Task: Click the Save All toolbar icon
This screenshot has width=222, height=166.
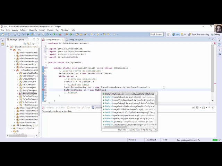Action: [18, 34]
